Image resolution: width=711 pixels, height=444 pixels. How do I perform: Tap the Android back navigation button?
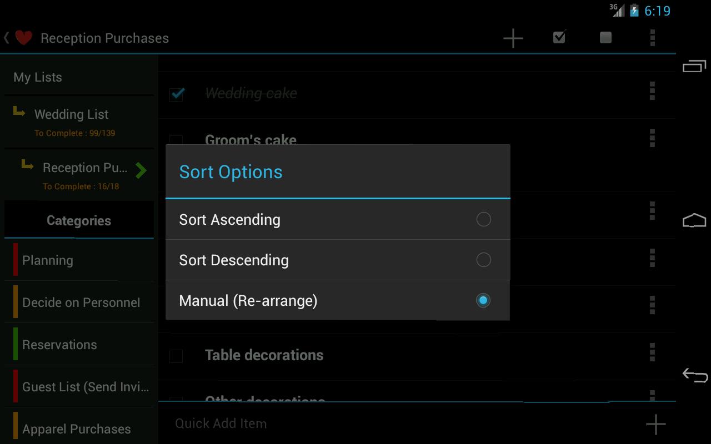pos(694,375)
